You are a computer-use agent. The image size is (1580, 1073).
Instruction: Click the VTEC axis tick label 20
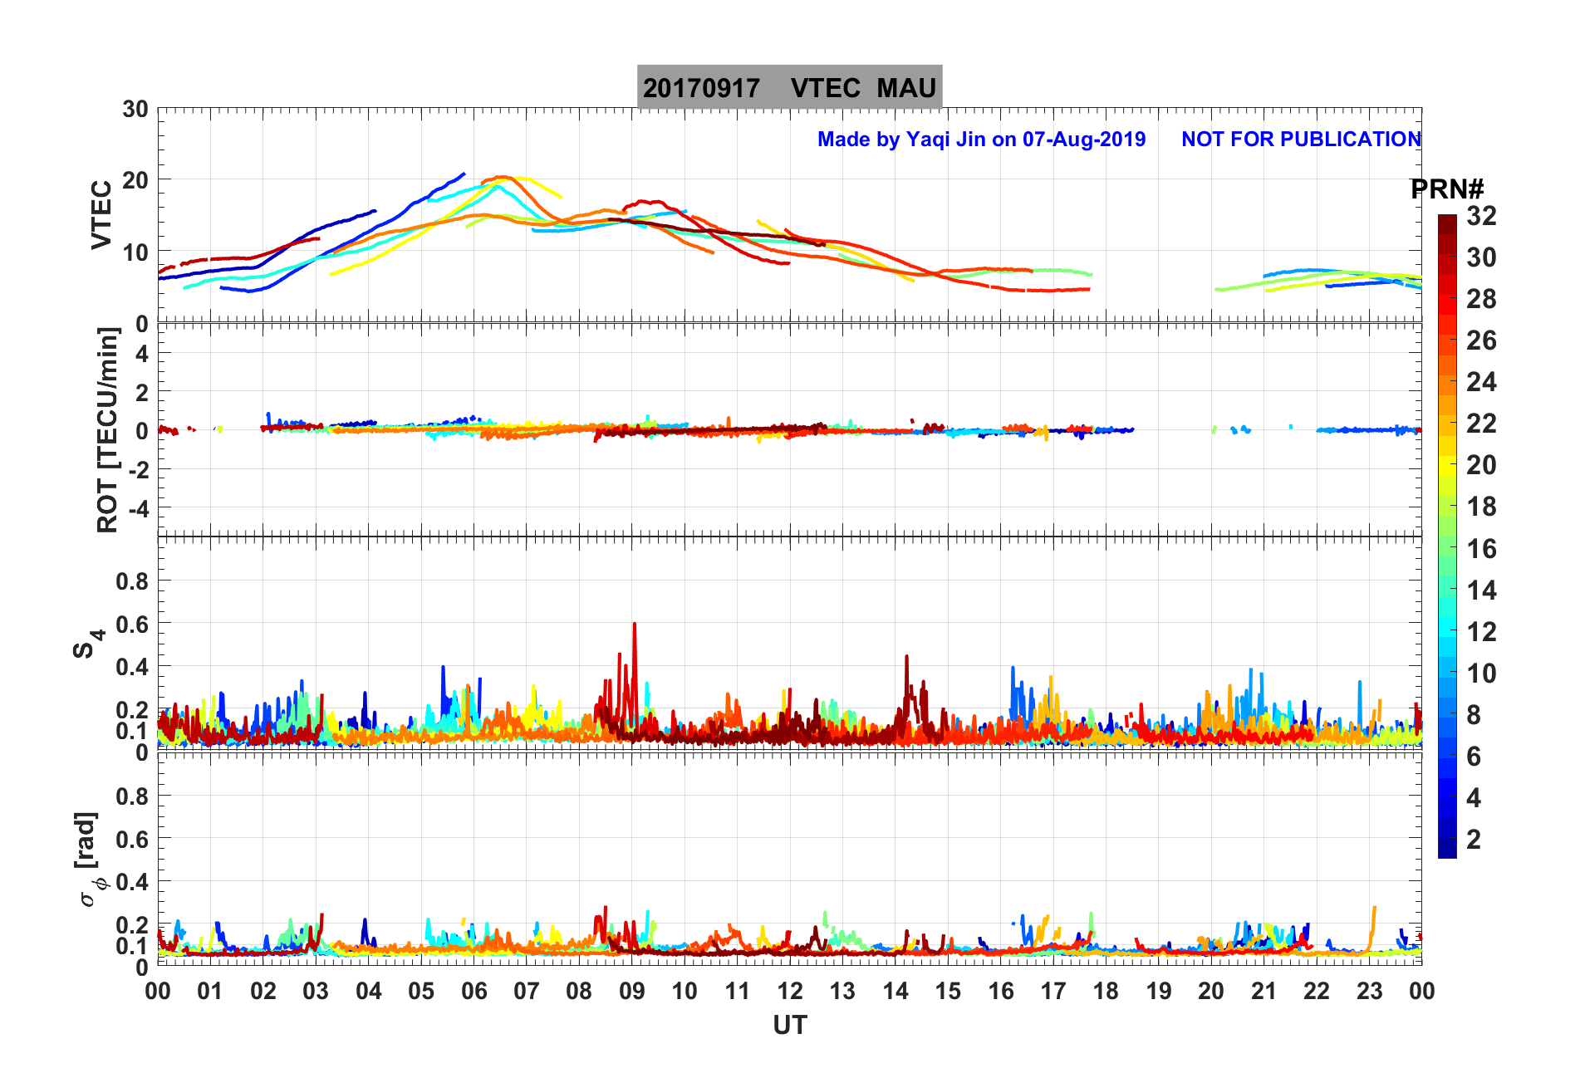coord(135,180)
